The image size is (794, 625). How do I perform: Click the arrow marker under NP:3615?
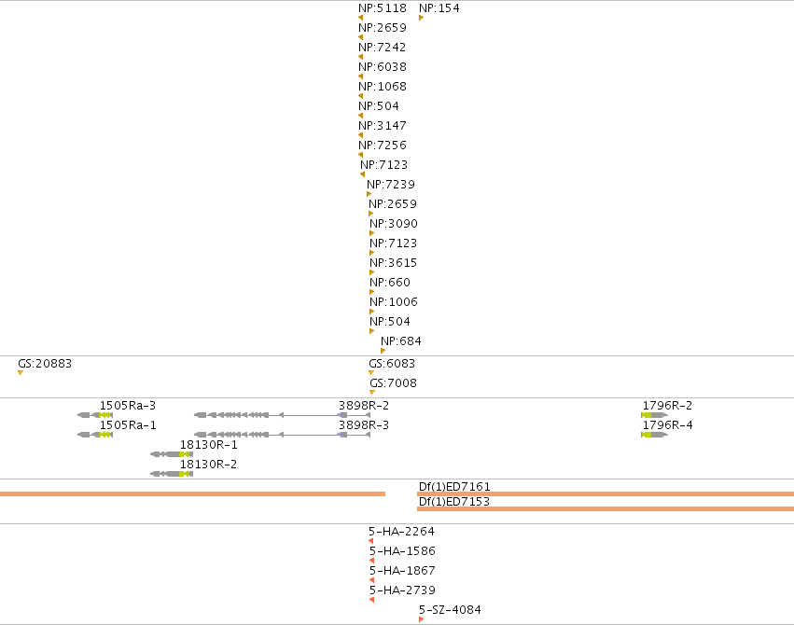[x=371, y=272]
